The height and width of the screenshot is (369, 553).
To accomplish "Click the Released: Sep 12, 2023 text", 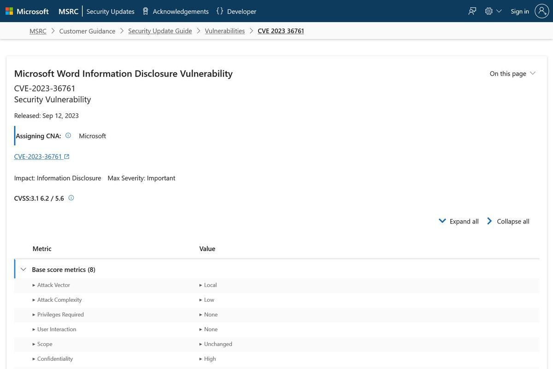I will click(47, 116).
